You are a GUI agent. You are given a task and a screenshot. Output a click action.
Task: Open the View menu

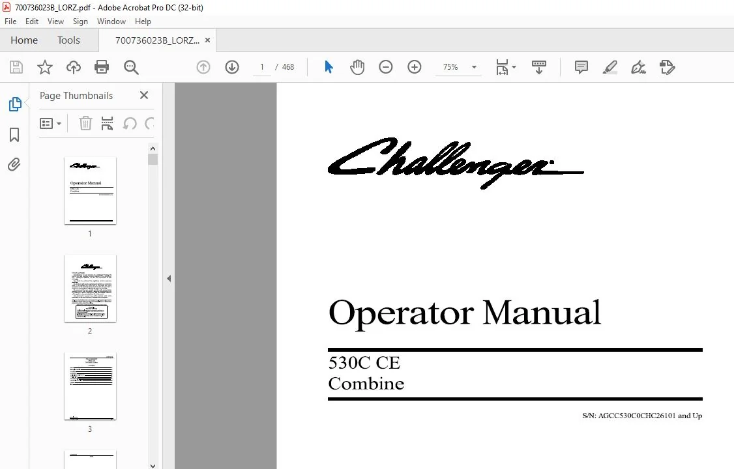(55, 21)
